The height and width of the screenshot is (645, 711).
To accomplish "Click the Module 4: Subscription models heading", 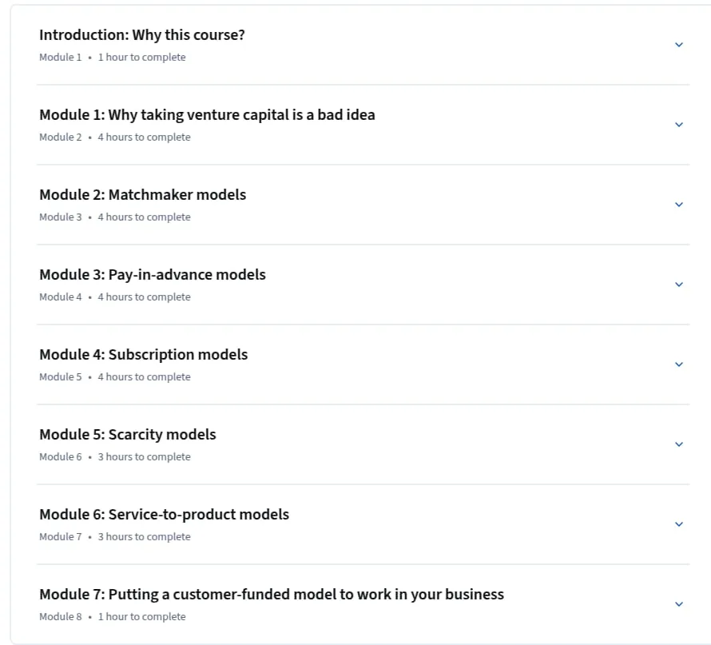I will coord(144,354).
